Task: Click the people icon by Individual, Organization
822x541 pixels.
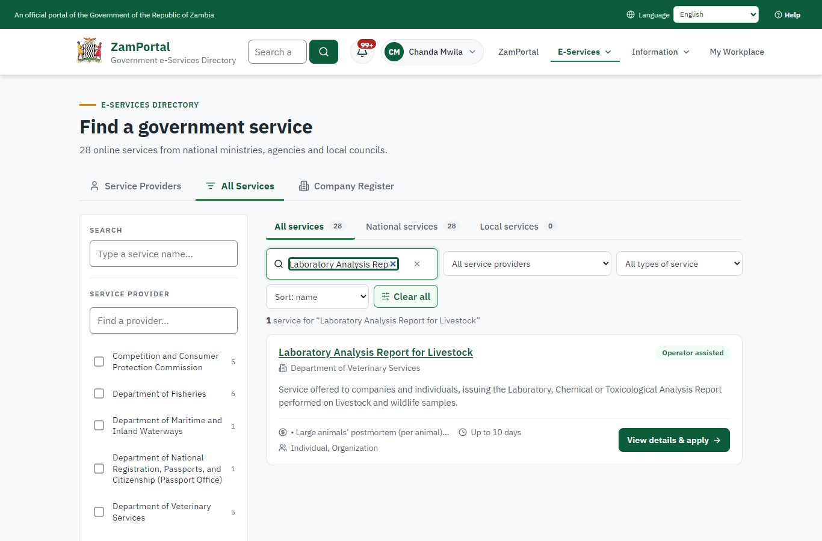Action: 283,448
